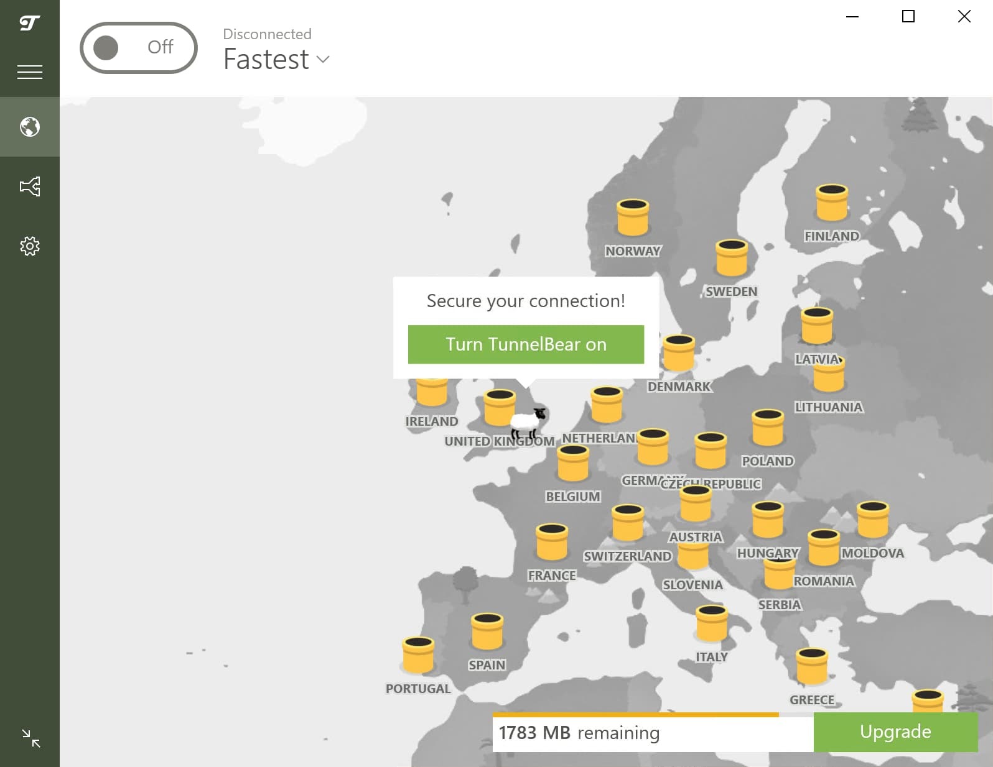Image resolution: width=993 pixels, height=767 pixels.
Task: Select the Greece tunnel on map
Action: click(x=812, y=666)
